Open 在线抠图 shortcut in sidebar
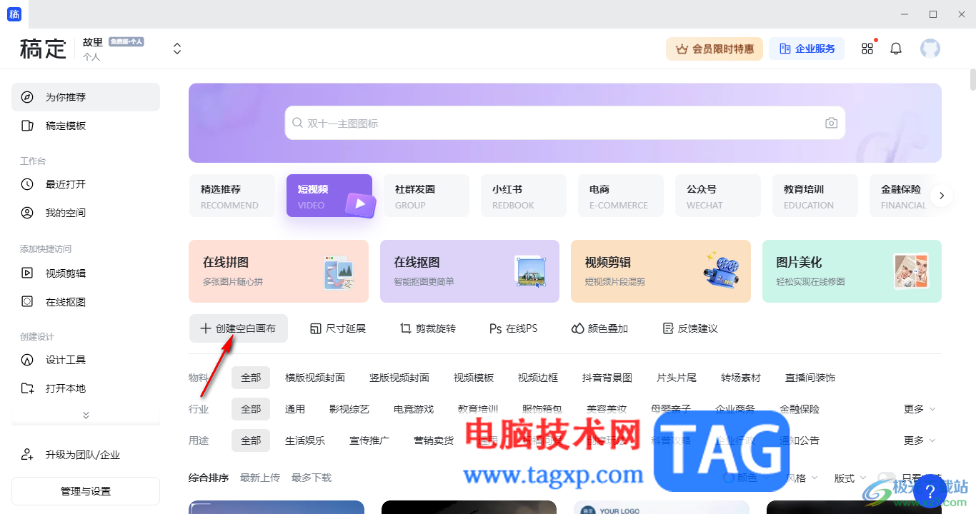Screen dimensions: 976x514 point(86,302)
